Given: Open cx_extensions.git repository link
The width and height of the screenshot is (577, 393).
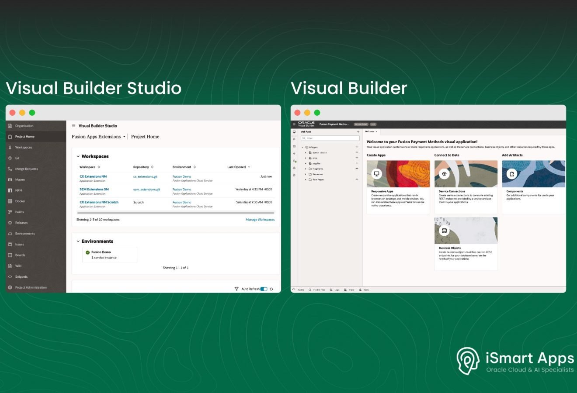Looking at the screenshot, I should pos(145,176).
